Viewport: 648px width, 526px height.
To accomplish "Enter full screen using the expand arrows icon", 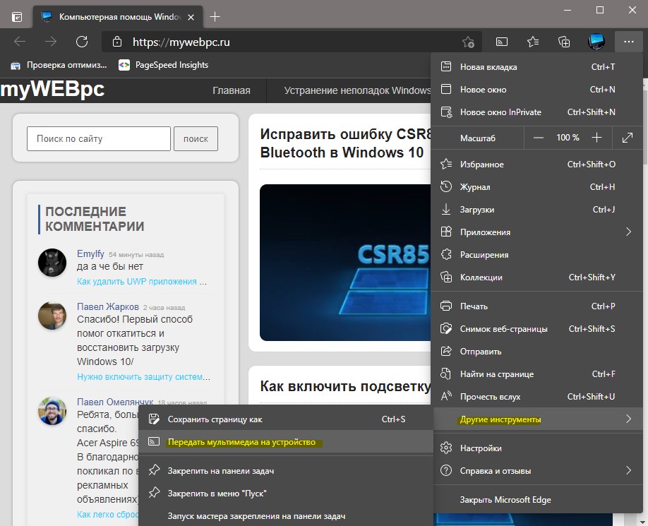I will coord(628,138).
